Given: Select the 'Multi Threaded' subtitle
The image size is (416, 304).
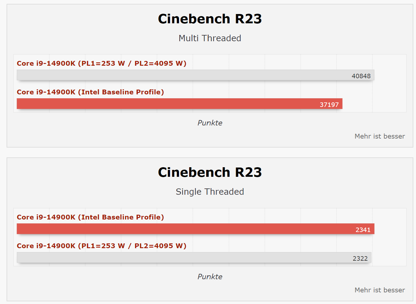Looking at the screenshot, I should click(x=210, y=38).
